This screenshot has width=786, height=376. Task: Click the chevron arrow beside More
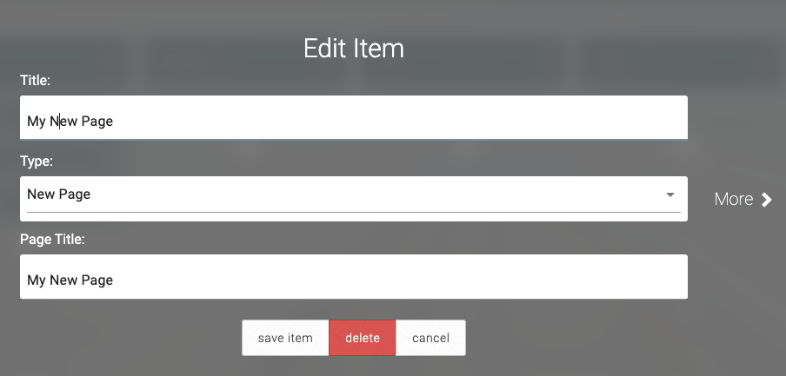point(766,200)
